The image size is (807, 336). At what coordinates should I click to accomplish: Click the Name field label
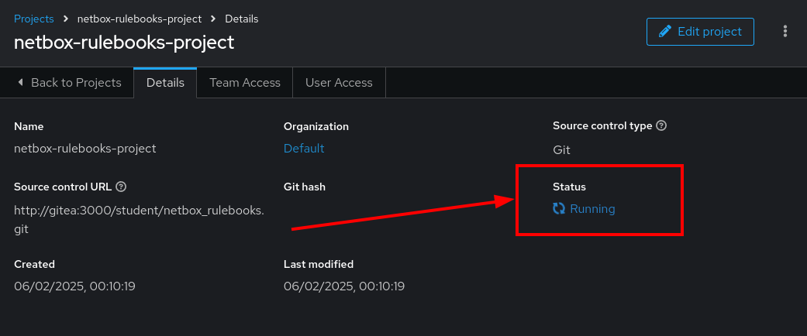29,126
